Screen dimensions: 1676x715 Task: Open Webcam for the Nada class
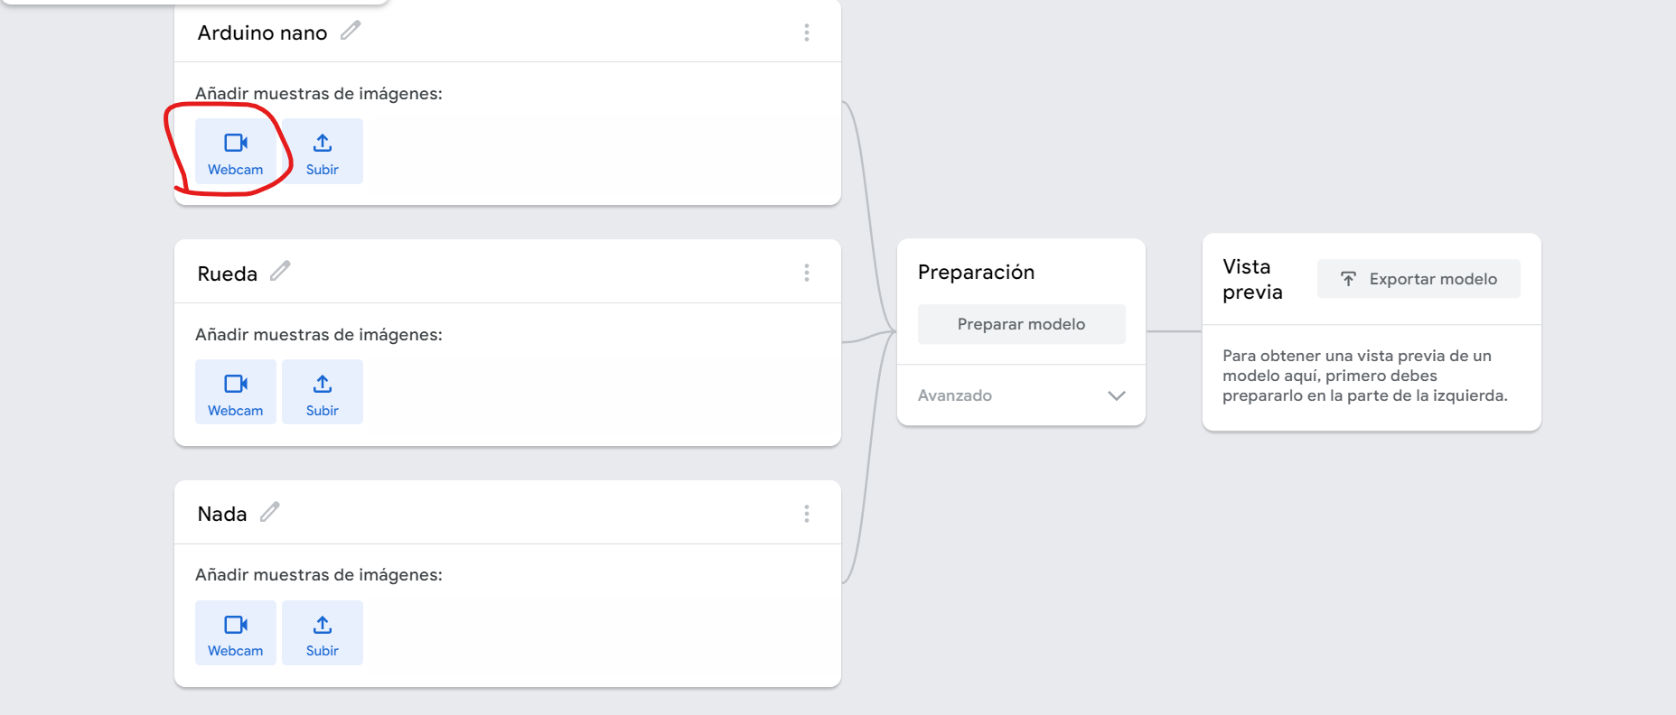tap(236, 633)
